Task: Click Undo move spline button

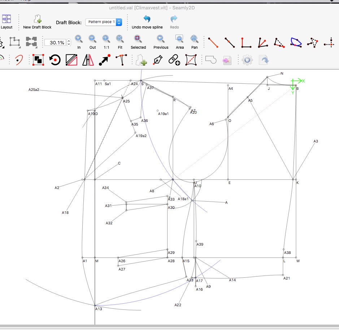Action: coord(147,19)
